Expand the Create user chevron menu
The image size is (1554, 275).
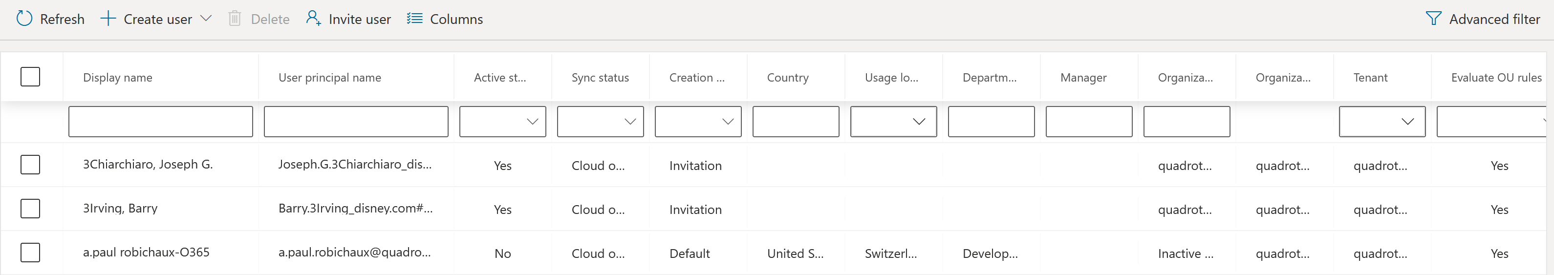pyautogui.click(x=206, y=19)
